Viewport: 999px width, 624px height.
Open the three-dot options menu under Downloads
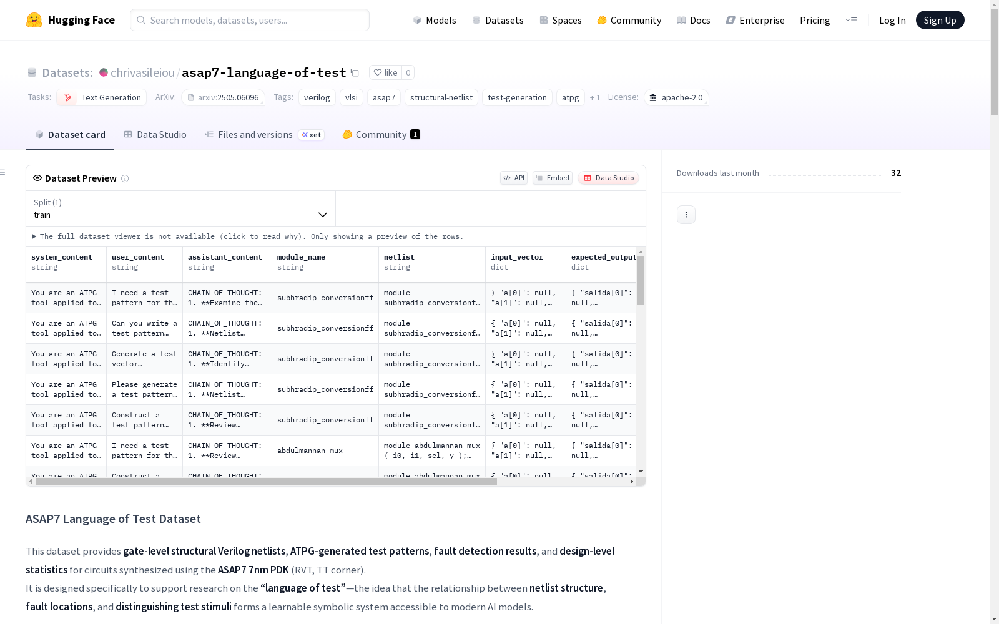pos(686,215)
